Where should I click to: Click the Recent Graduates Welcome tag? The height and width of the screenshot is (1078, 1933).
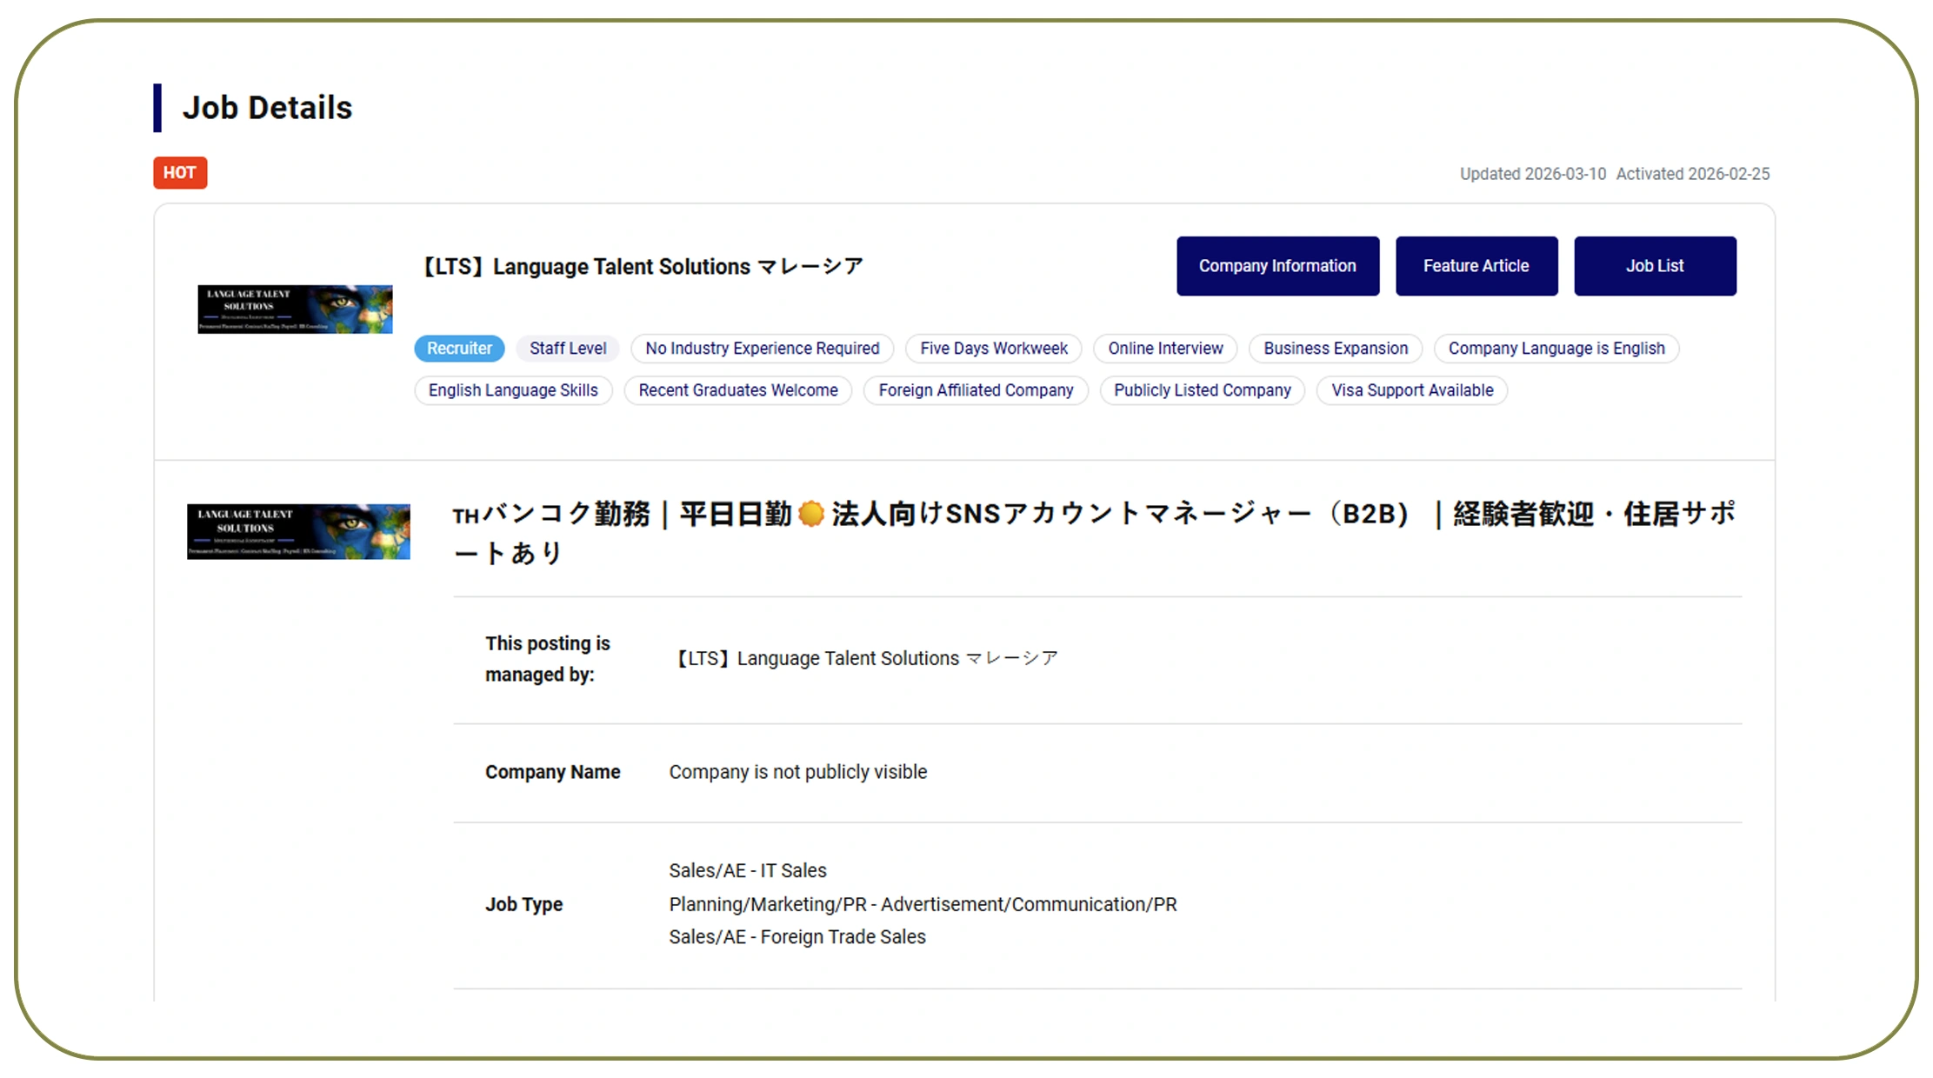(737, 390)
